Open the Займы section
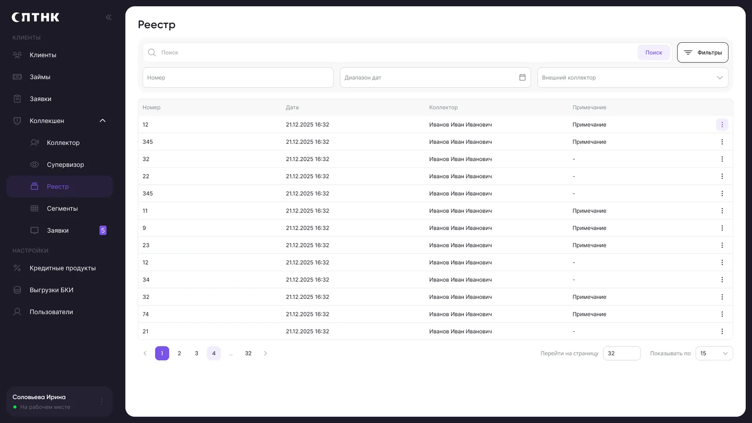 click(x=60, y=77)
